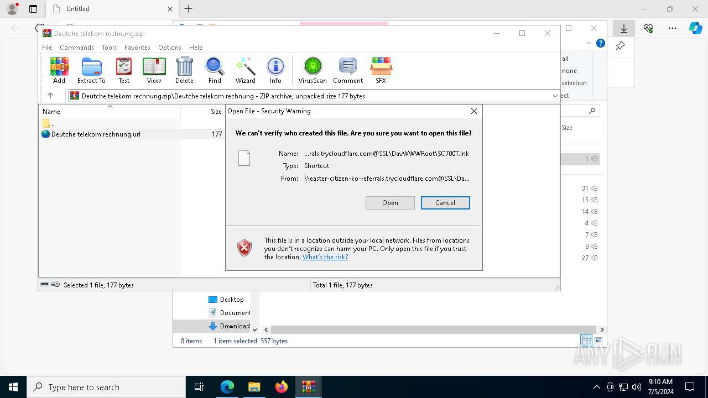Open Edge tab actions menu icon
Viewport: 708px width, 398px height.
tap(33, 9)
